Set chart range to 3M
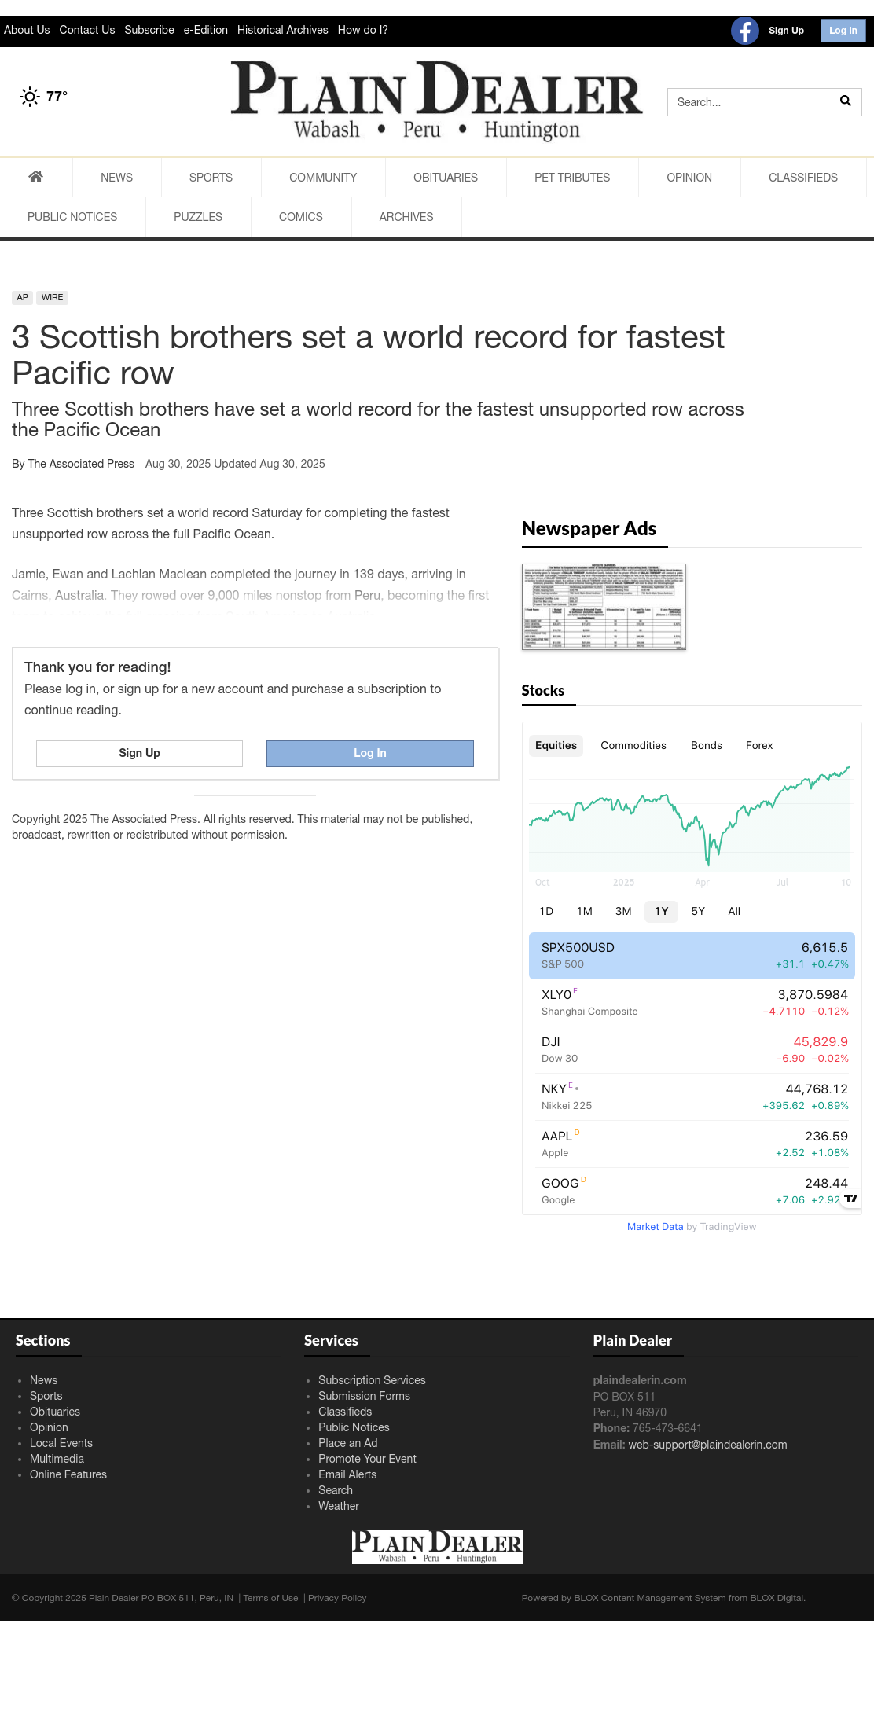The height and width of the screenshot is (1715, 874). [623, 911]
